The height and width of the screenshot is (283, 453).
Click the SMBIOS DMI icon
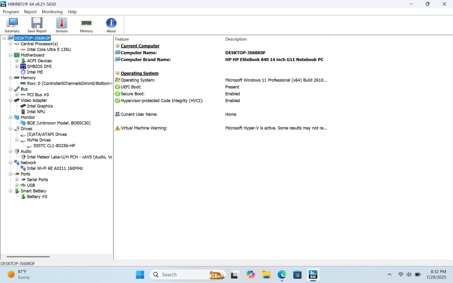(23, 67)
